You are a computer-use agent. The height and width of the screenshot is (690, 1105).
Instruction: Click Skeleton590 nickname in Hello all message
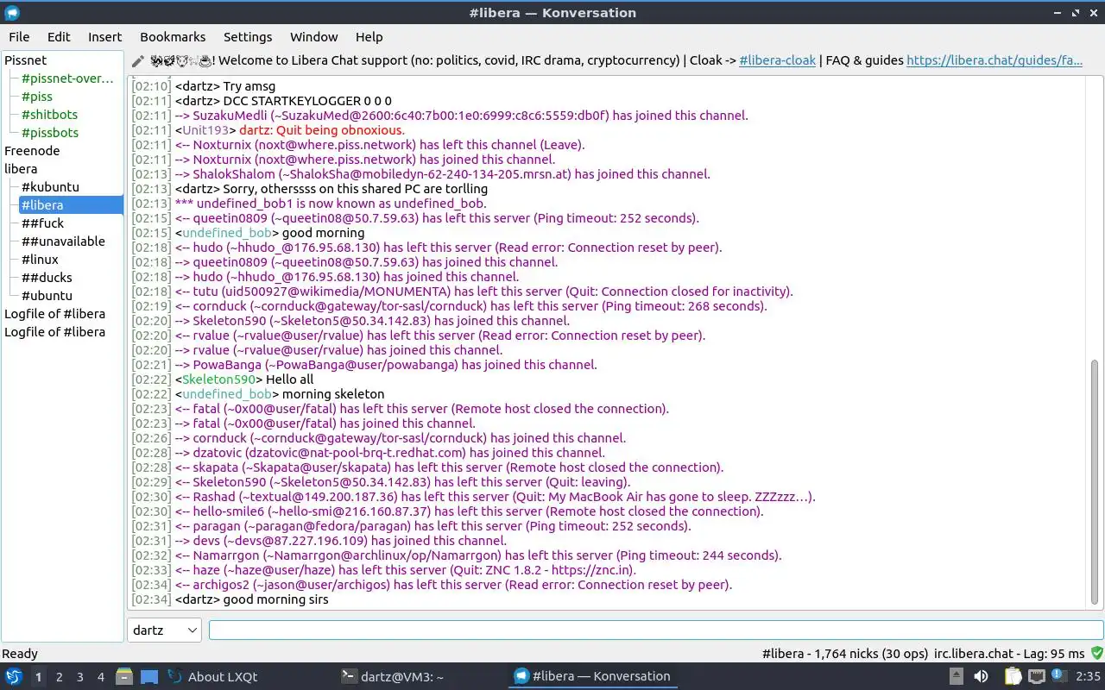pos(219,379)
